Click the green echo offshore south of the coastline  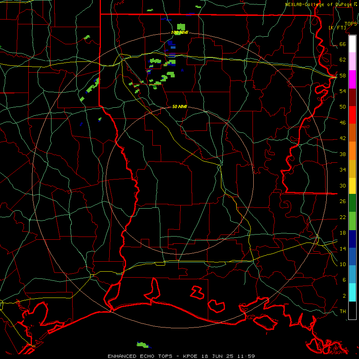point(144,345)
